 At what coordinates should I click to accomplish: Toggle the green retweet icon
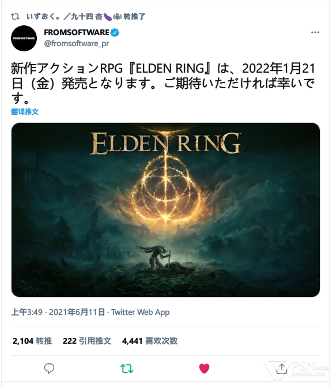click(x=127, y=369)
